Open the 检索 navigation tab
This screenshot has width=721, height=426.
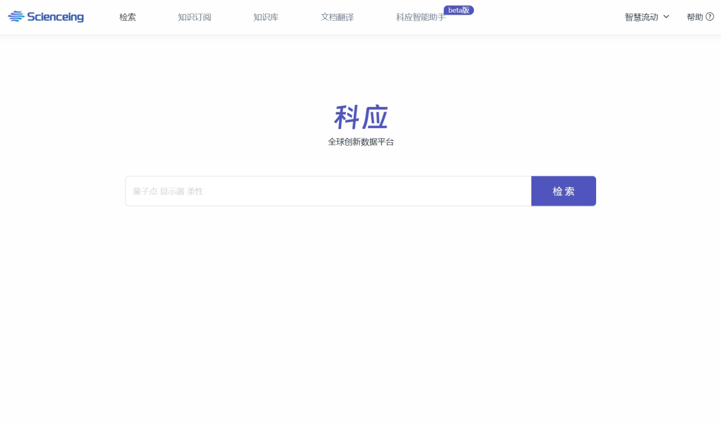tap(128, 17)
